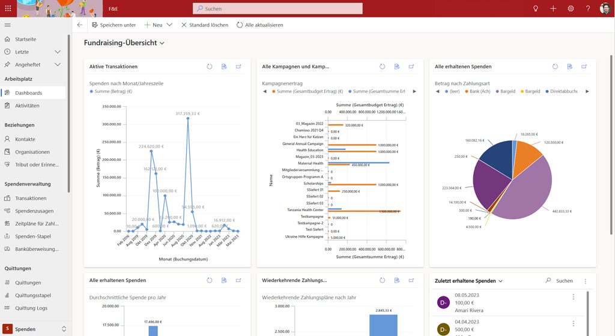The width and height of the screenshot is (615, 336).
Task: View records for Alle Kampagnen chart
Action: [397, 67]
